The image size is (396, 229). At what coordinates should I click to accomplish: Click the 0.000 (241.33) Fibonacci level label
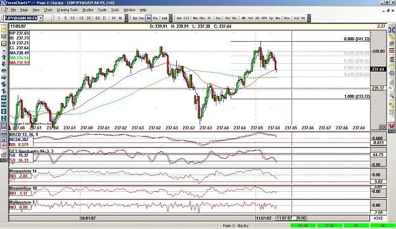point(357,39)
